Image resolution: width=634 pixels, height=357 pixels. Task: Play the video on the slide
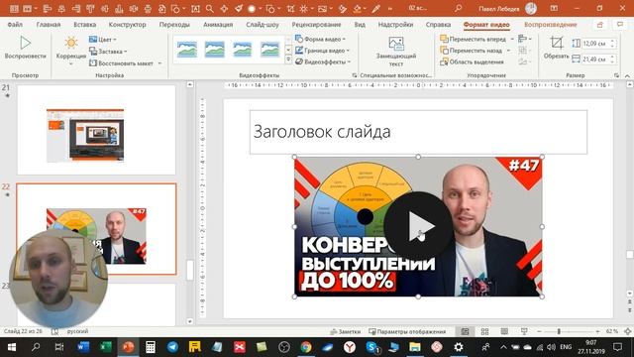(x=418, y=226)
